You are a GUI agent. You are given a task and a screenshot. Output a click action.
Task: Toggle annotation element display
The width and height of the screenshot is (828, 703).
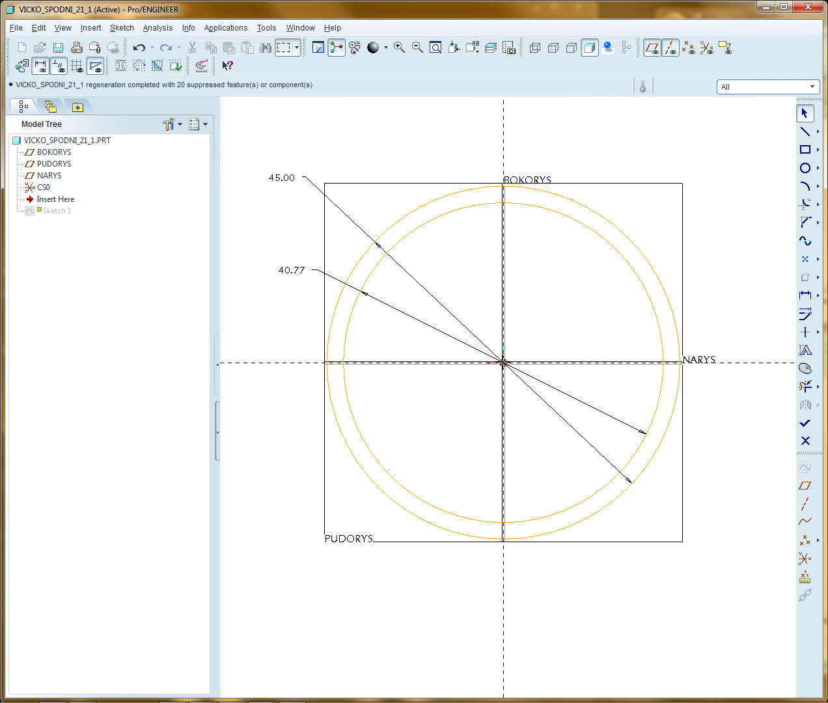coord(725,48)
